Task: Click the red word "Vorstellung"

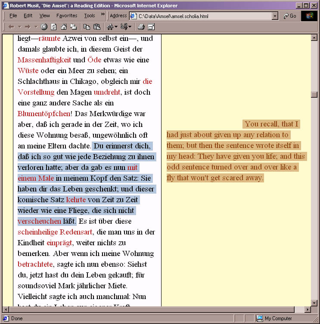Action: pos(36,92)
